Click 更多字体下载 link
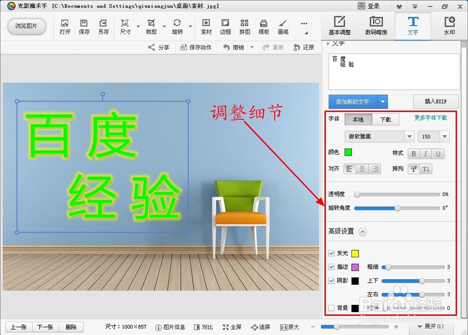The image size is (468, 335). point(431,118)
